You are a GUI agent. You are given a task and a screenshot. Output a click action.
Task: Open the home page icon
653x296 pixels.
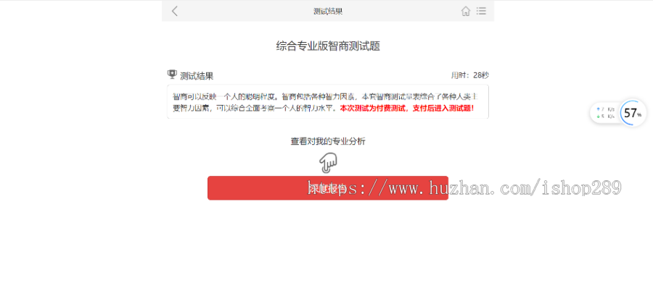pos(466,11)
